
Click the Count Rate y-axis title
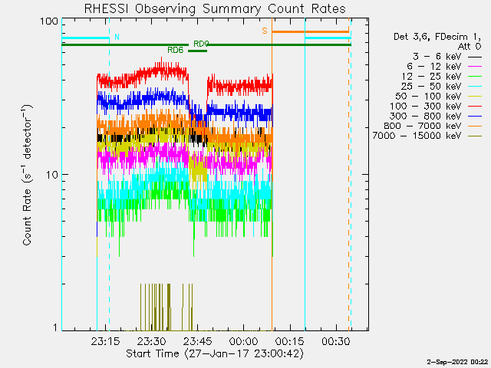[28, 175]
